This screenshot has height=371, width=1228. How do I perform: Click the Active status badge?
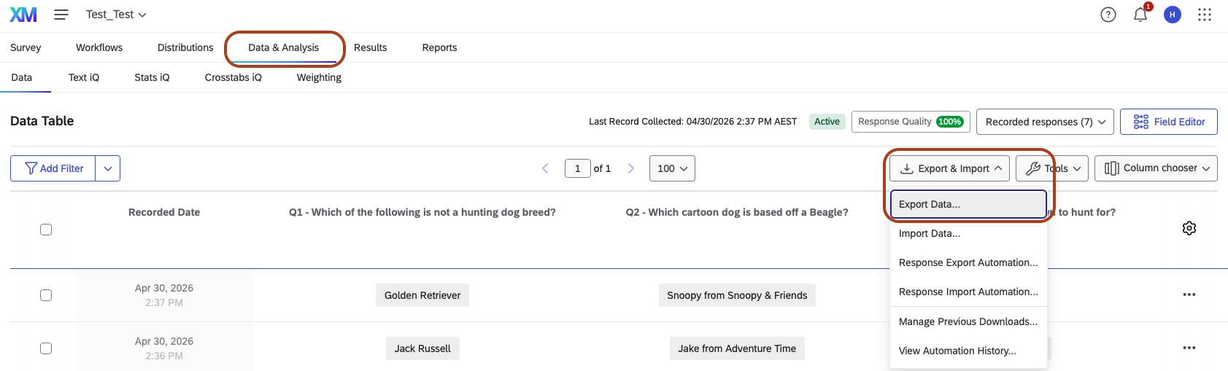[827, 122]
